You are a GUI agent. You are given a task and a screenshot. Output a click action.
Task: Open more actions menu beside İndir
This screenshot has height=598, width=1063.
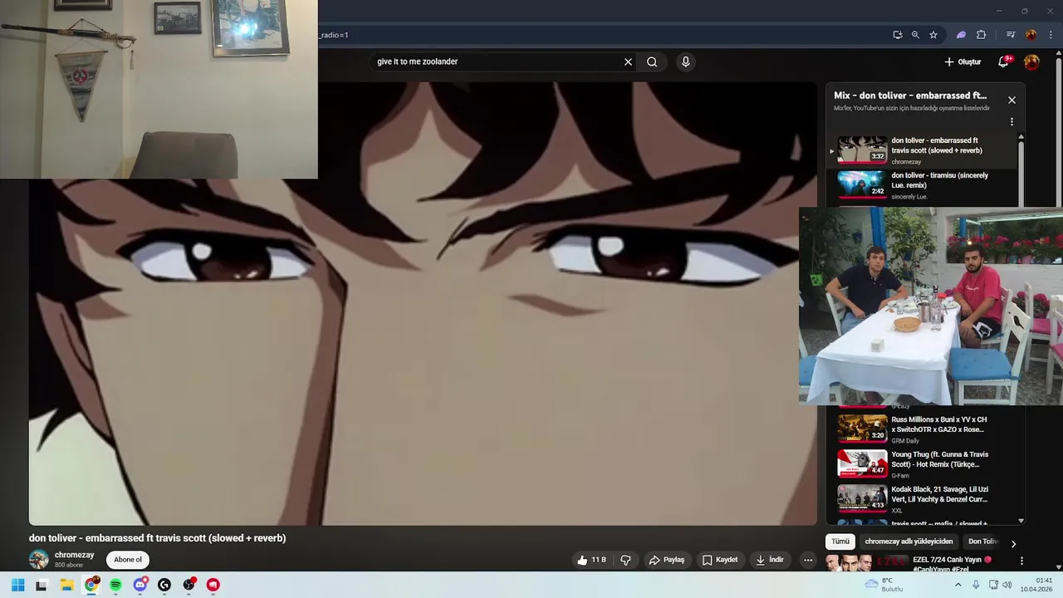click(x=807, y=560)
